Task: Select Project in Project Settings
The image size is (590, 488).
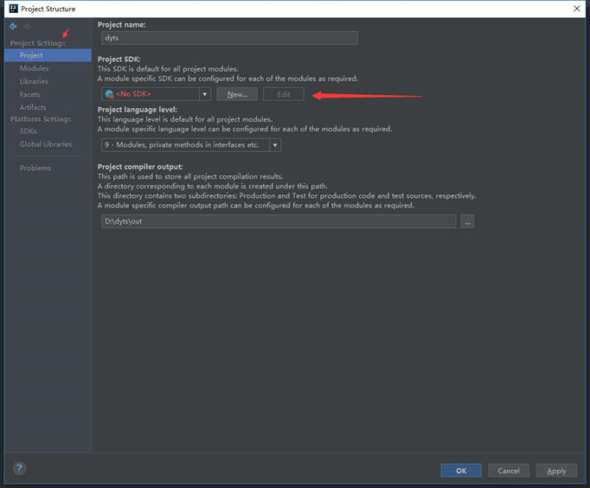Action: point(48,55)
